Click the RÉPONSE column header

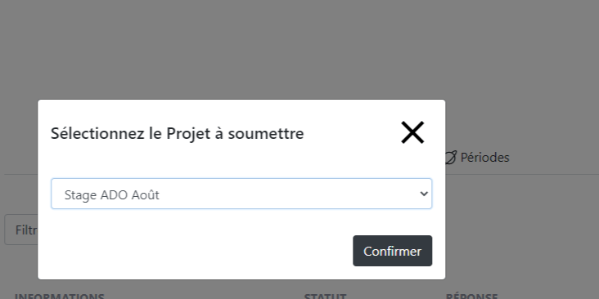(472, 297)
